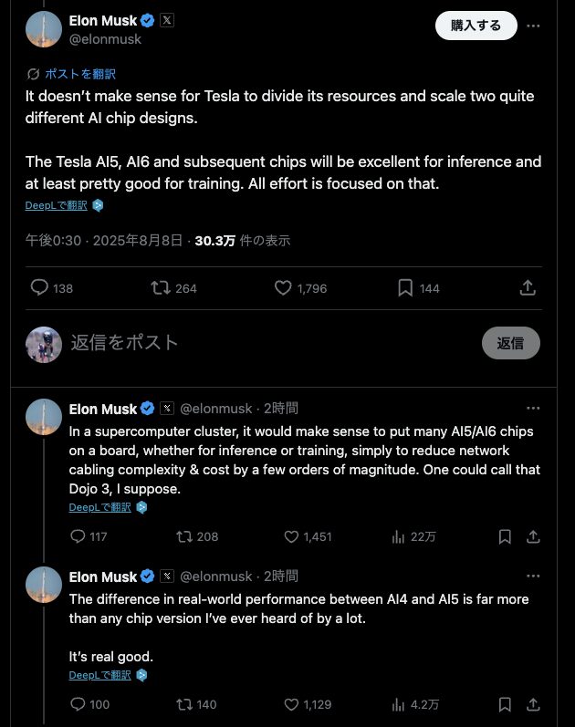
Task: Share the AI4 vs AI5 reply
Action: 534,704
